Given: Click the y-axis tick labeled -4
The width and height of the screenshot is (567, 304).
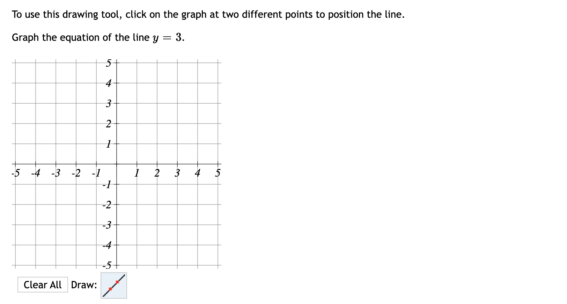Looking at the screenshot, I should tap(106, 245).
